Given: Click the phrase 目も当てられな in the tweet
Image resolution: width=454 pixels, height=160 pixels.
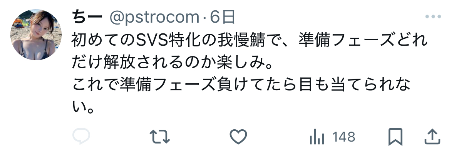Looking at the screenshot, I should pos(354,85).
